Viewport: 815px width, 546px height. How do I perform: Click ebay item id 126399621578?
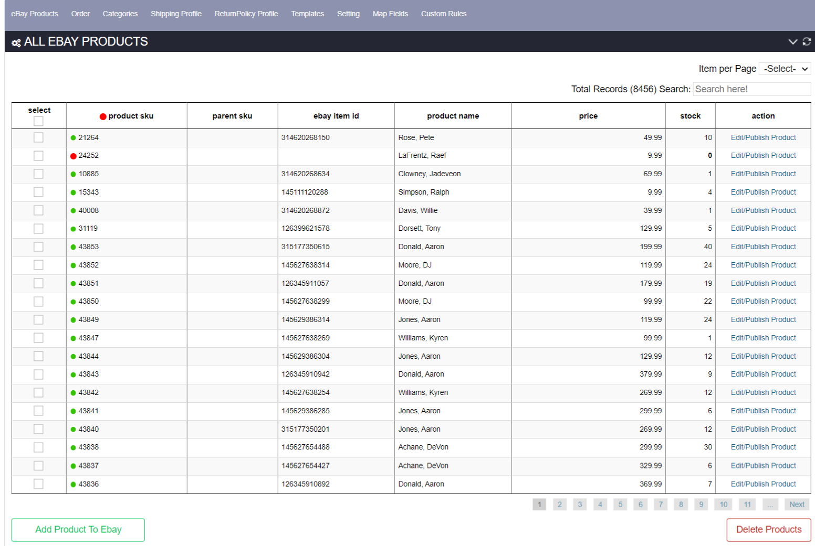coord(306,228)
